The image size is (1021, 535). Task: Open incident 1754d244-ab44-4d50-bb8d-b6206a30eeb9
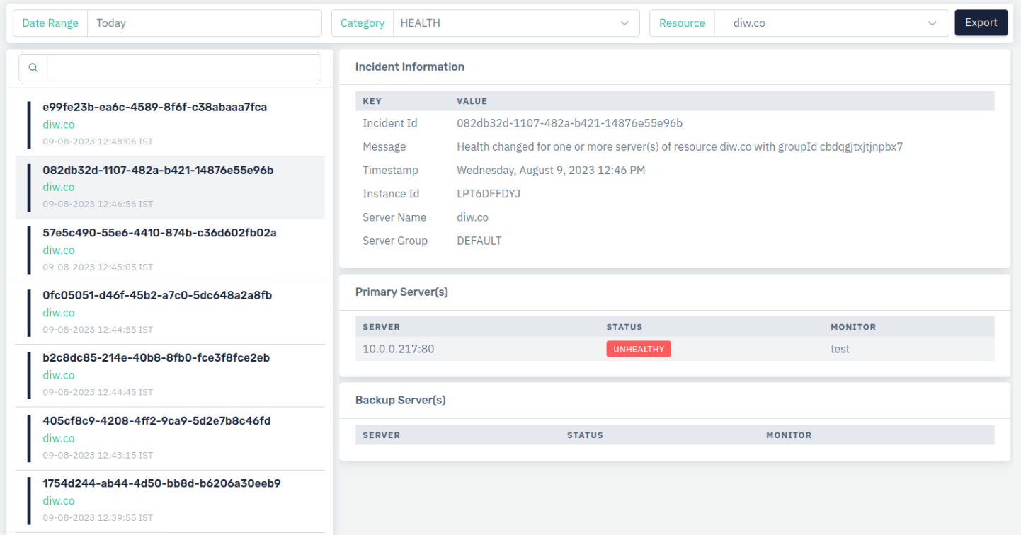(x=161, y=484)
